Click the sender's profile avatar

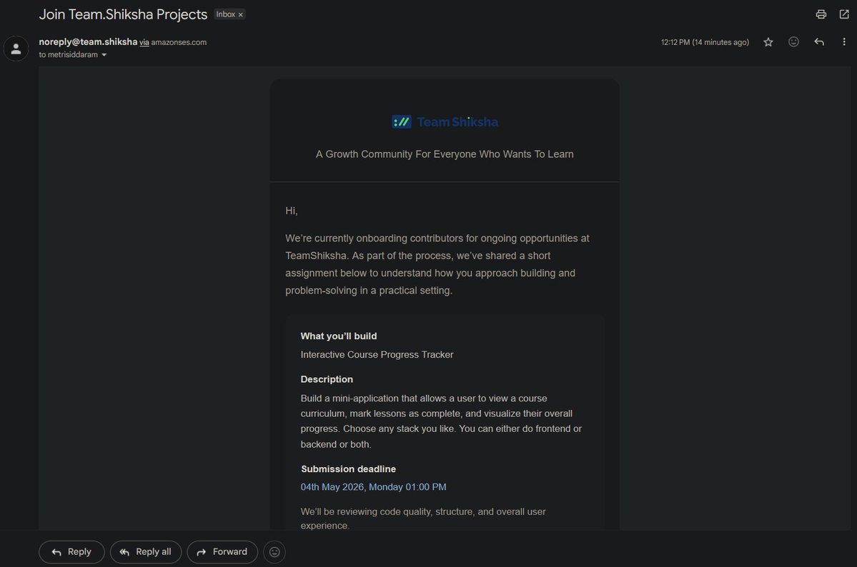[16, 49]
